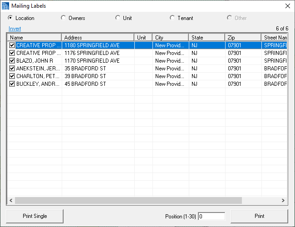This screenshot has height=227, width=295.
Task: Select the Location radio button
Action: coord(10,18)
